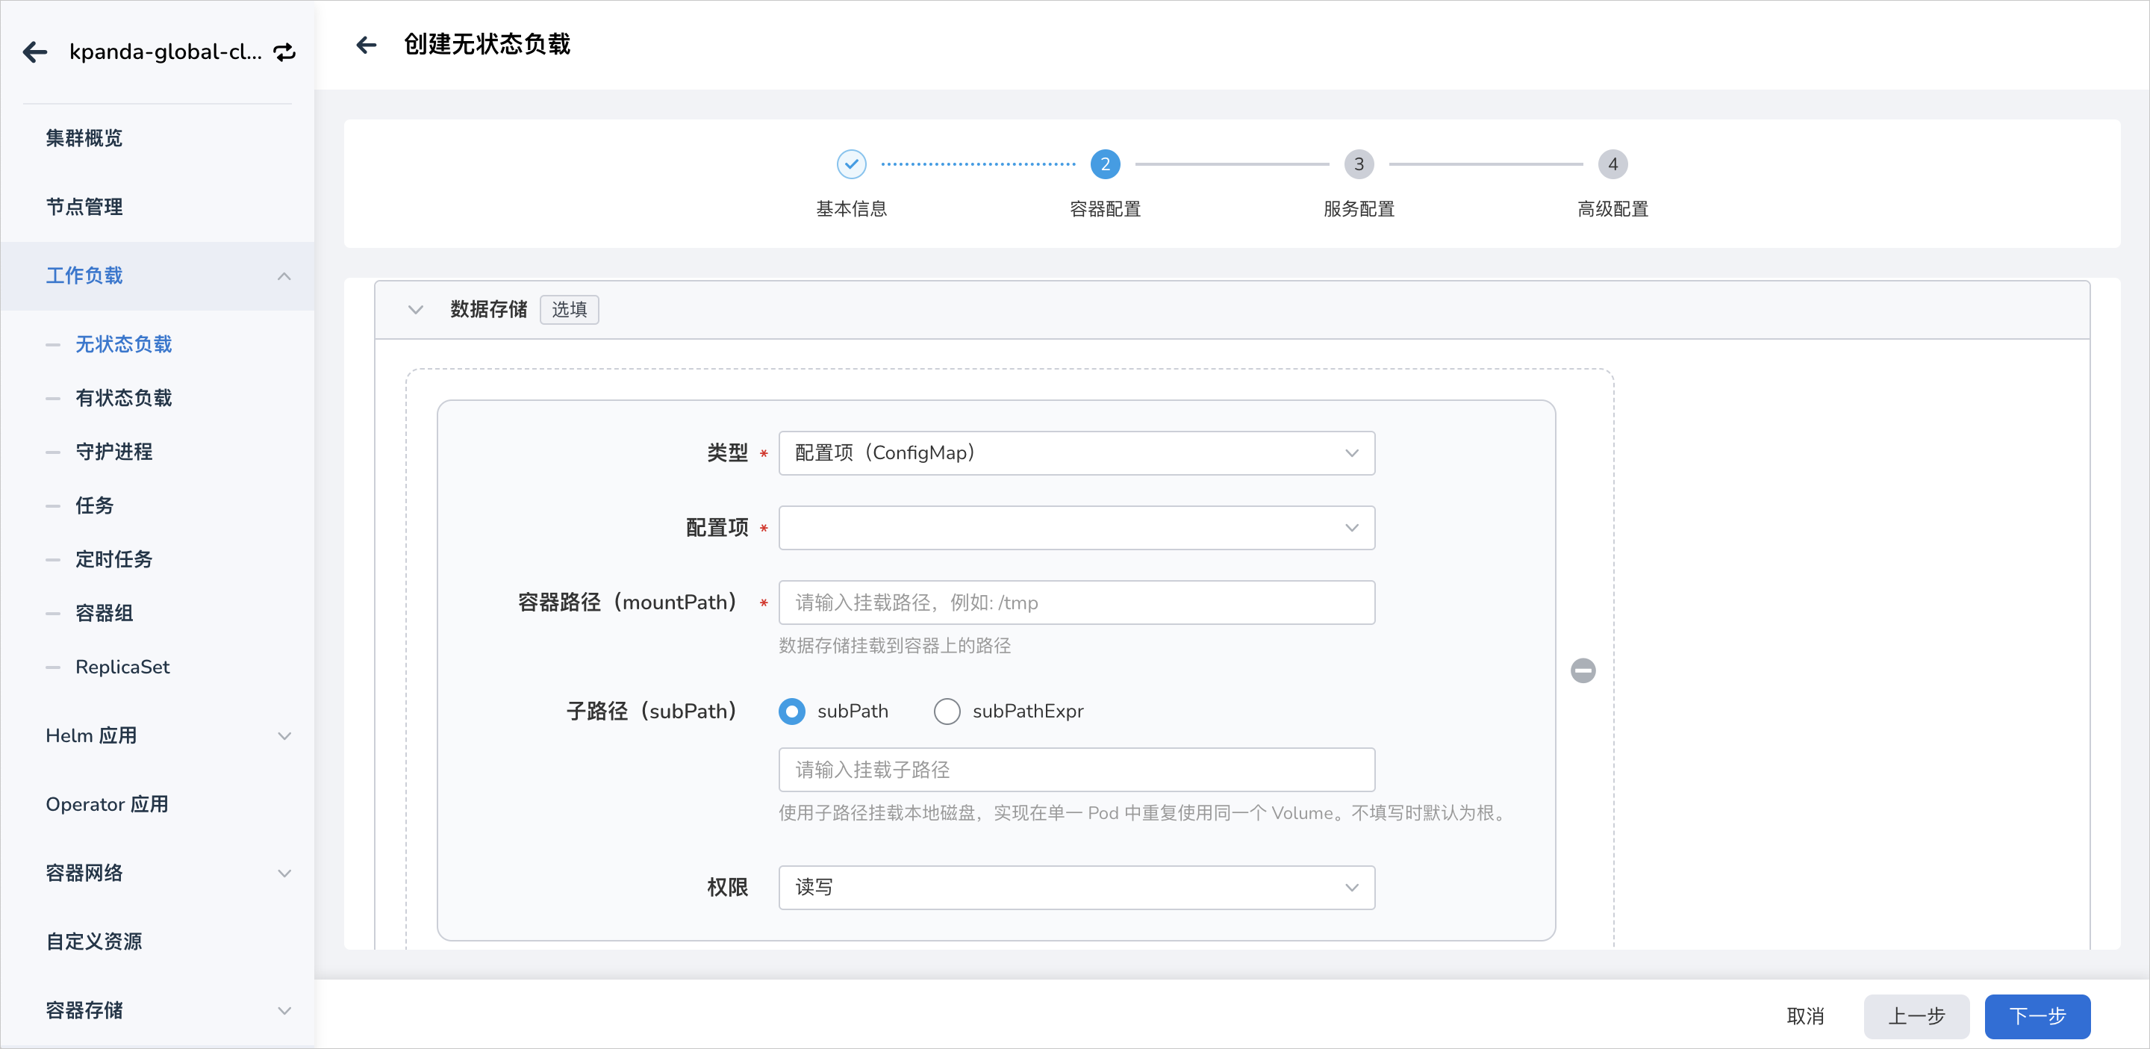Viewport: 2150px width, 1049px height.
Task: Open the 配置项 dropdown
Action: pos(1076,527)
